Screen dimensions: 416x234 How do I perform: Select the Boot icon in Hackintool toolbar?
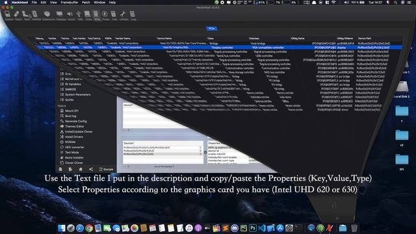[x=27, y=16]
